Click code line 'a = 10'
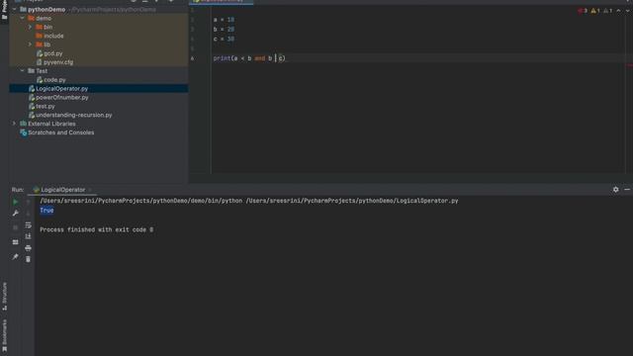Screen dimensions: 633x356 (x=224, y=20)
